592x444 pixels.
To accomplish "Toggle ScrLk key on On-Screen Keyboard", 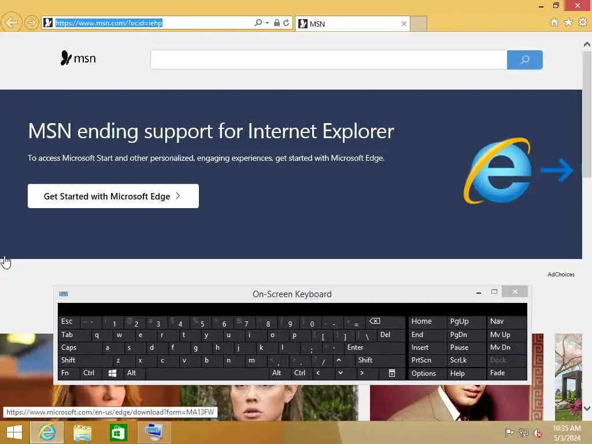I will 466,361.
